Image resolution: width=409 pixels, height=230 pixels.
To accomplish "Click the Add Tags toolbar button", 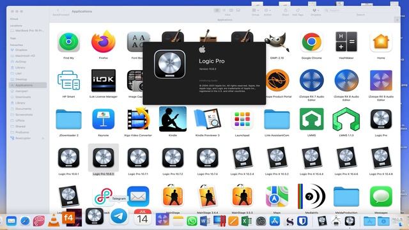I will tap(298, 10).
